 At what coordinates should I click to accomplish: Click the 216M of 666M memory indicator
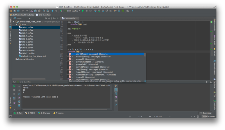pyautogui.click(x=209, y=117)
